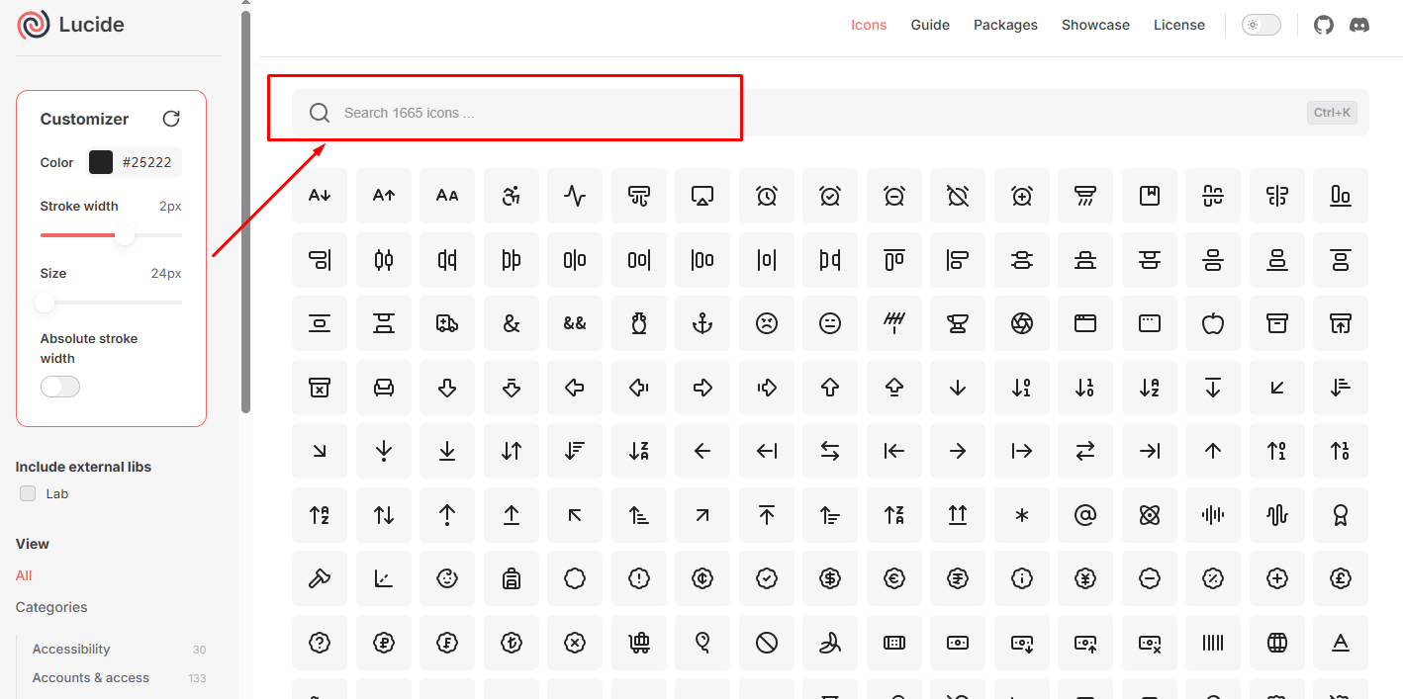Check the Lab checkbox under external libs
1403x699 pixels.
28,493
